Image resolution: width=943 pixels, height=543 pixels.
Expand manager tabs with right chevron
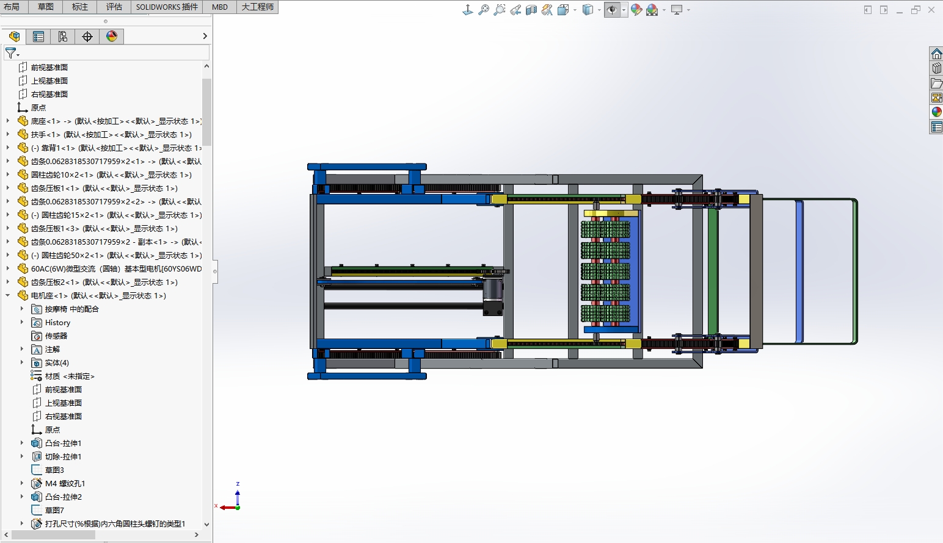(x=205, y=37)
